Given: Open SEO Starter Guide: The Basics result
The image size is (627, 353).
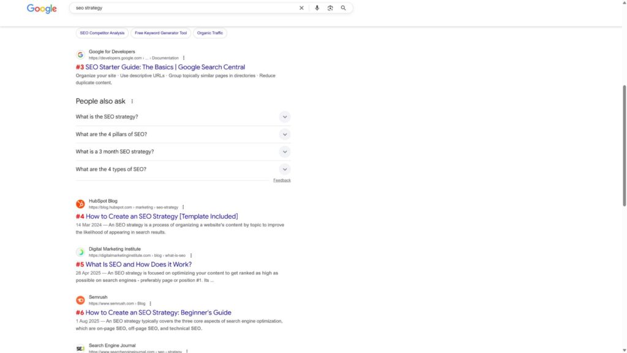Looking at the screenshot, I should (165, 67).
